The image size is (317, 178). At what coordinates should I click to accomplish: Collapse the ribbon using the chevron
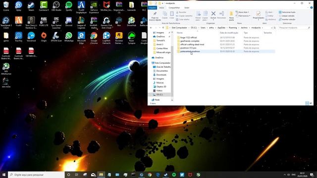(x=308, y=8)
